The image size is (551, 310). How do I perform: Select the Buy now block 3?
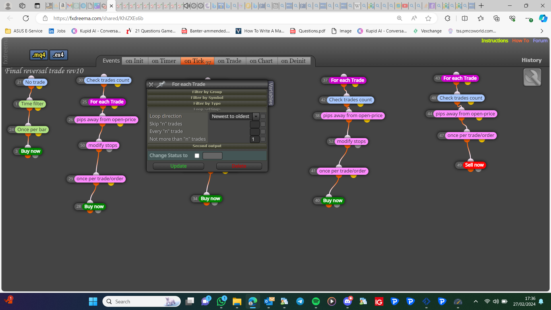[30, 151]
